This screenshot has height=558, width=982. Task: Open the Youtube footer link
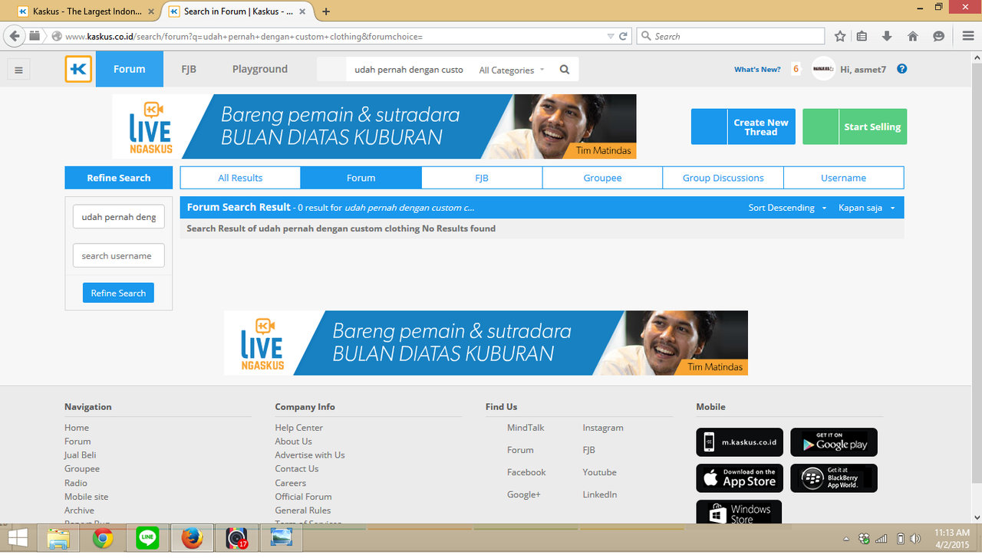(599, 472)
